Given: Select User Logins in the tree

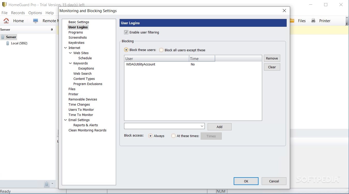Looking at the screenshot, I should (78, 27).
